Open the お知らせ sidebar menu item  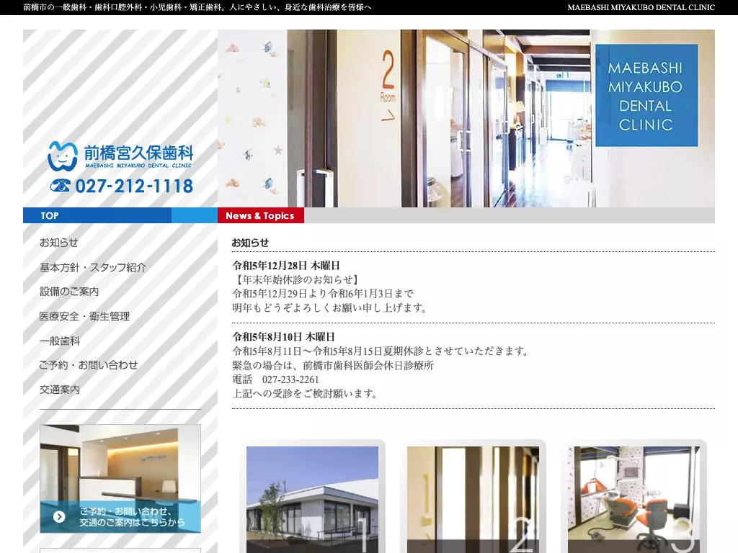point(59,243)
